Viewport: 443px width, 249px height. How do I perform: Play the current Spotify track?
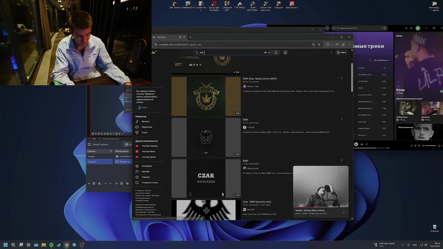pos(356,144)
